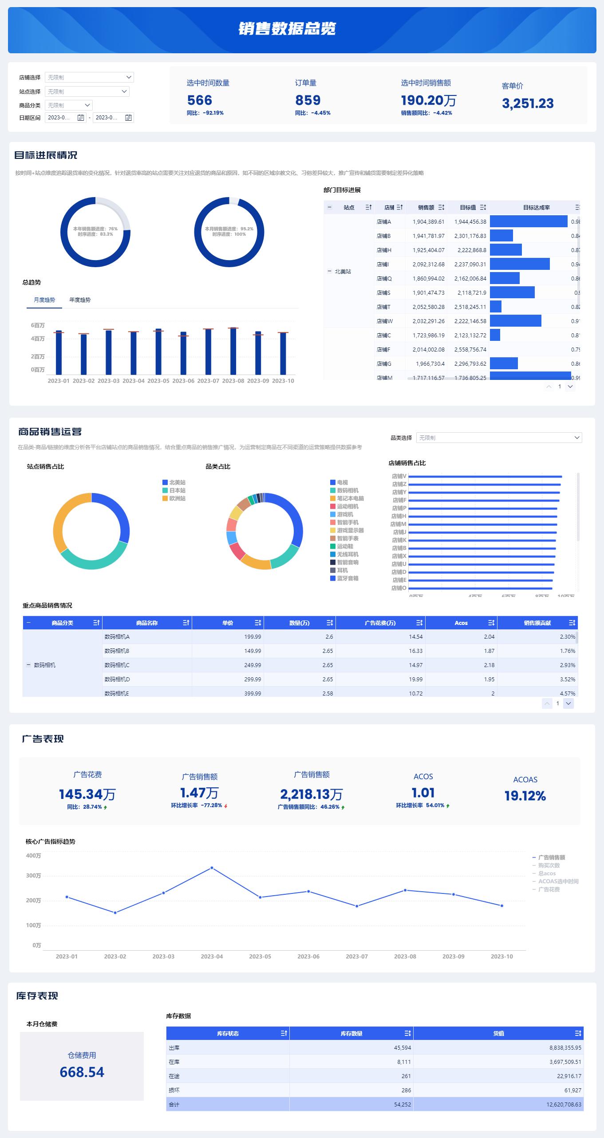Toggle 北美站 legend entry in site chart
The height and width of the screenshot is (1138, 604).
coord(174,482)
